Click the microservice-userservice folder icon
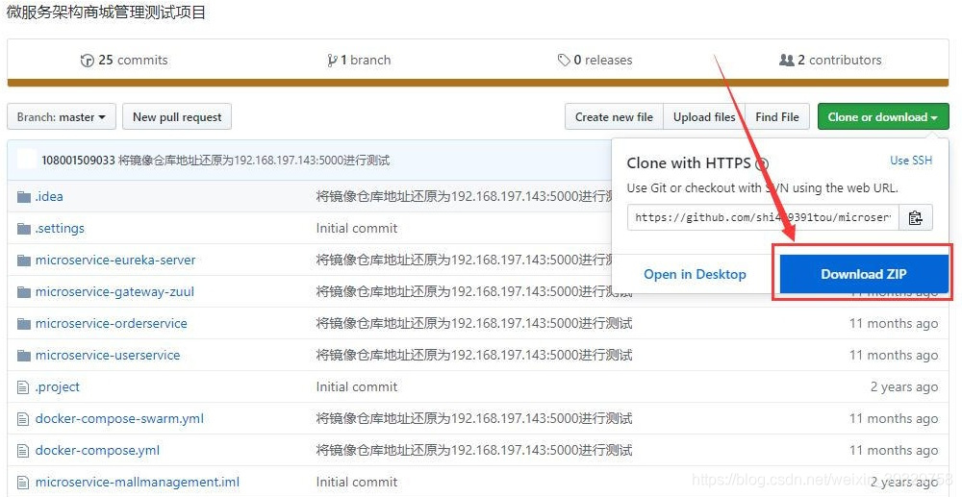Image resolution: width=962 pixels, height=497 pixels. (24, 356)
